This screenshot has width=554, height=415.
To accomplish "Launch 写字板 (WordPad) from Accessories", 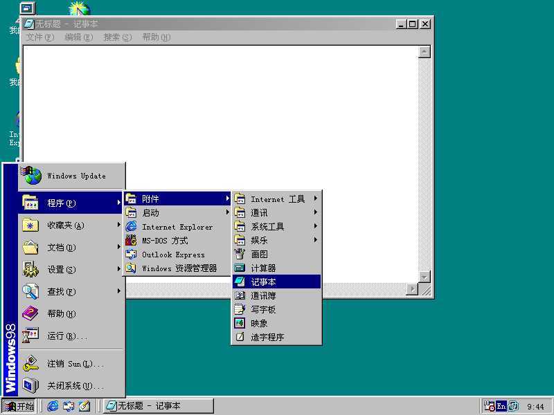I will click(x=276, y=309).
